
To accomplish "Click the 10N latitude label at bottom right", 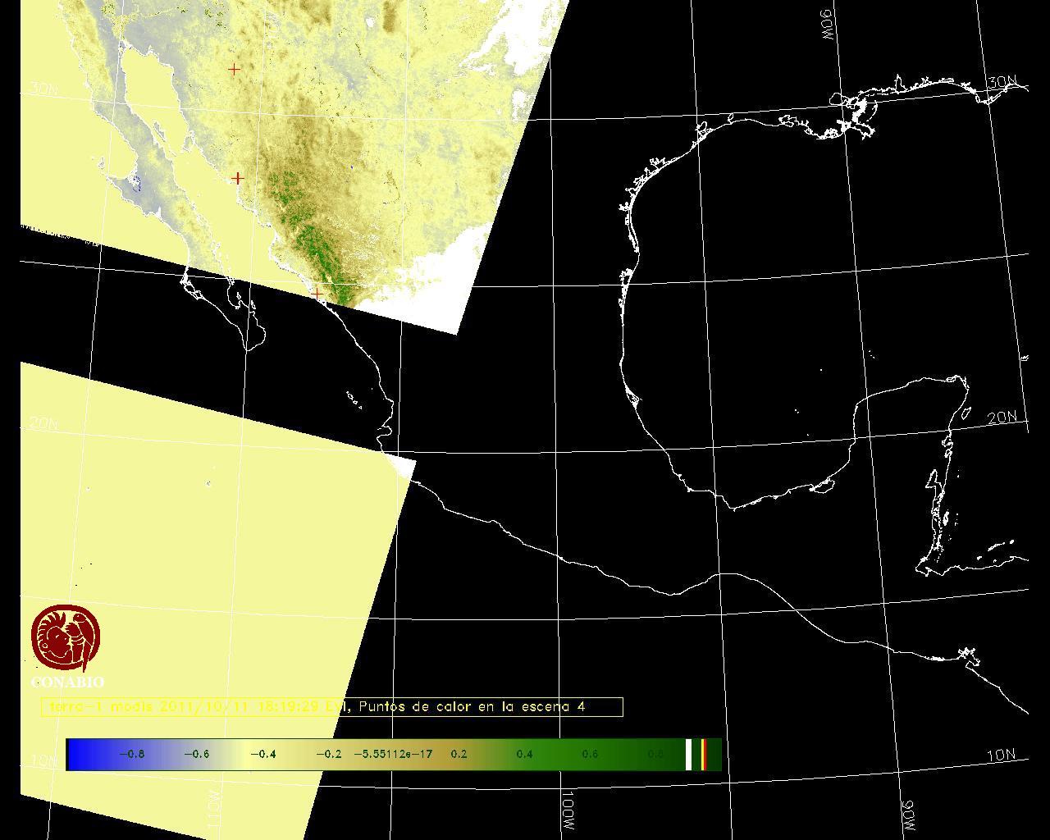I will click(x=1000, y=756).
